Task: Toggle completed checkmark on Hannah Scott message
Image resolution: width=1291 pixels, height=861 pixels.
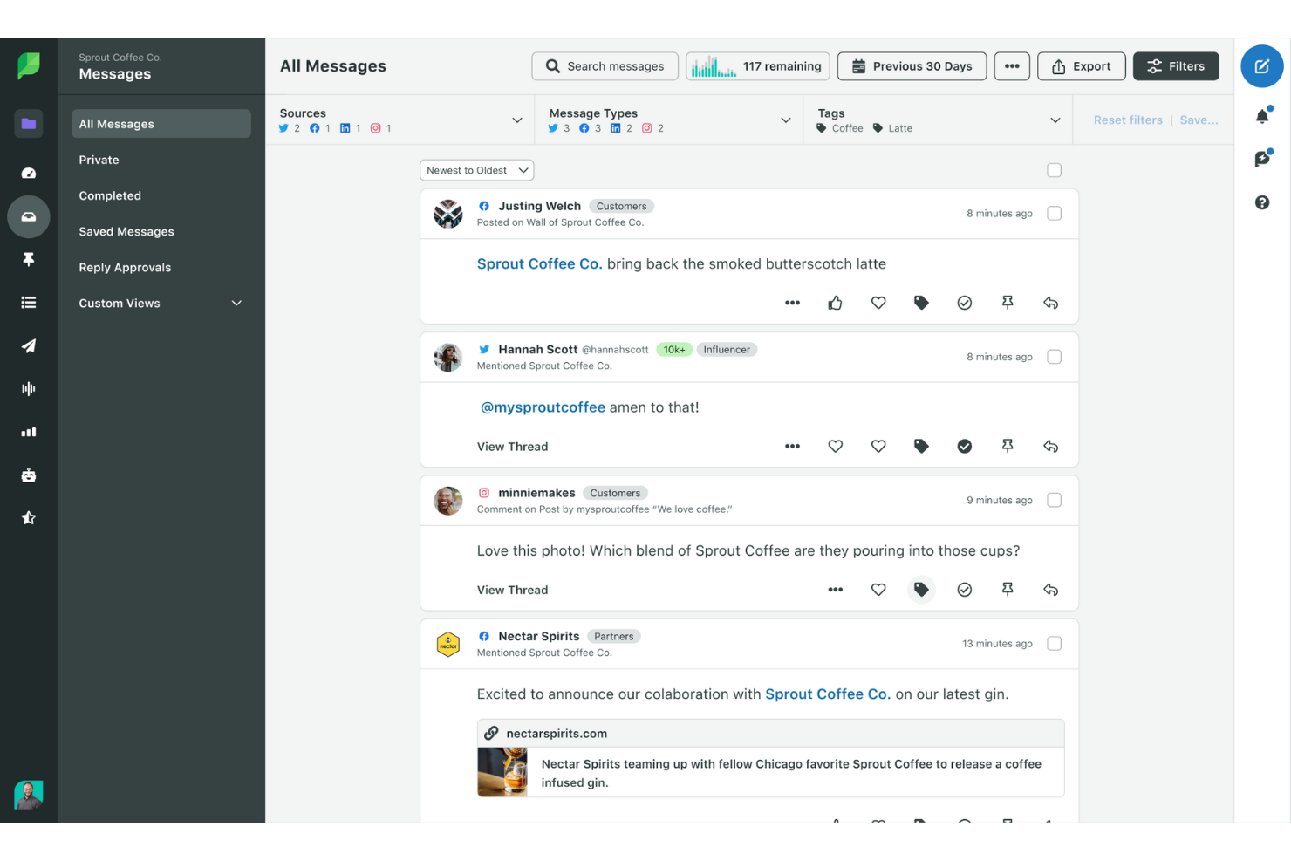Action: pyautogui.click(x=964, y=446)
